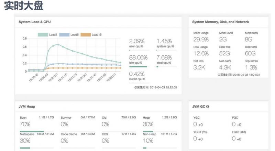Click the clock icon under the network stats
The height and width of the screenshot is (151, 275).
click(219, 75)
